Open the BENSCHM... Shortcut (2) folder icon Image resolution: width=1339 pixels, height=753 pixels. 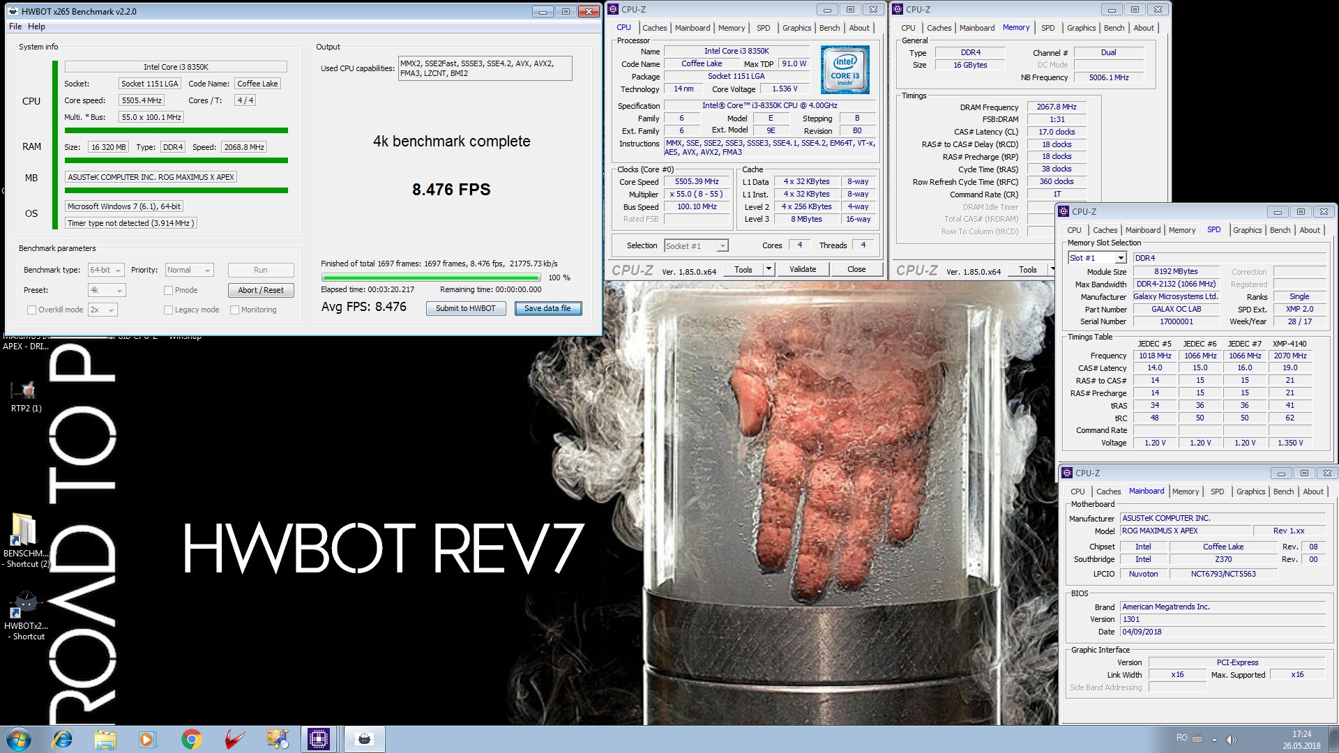tap(27, 541)
